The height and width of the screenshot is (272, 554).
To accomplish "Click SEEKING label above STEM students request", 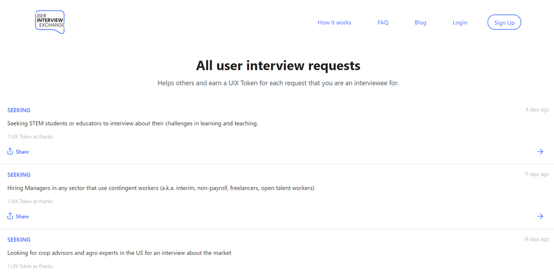I will point(19,110).
